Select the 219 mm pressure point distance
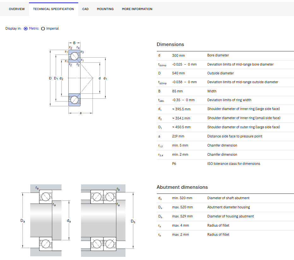 point(178,136)
